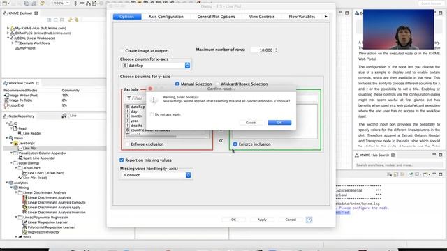Switch to the General Plot Options tab
The height and width of the screenshot is (251, 447).
216,17
